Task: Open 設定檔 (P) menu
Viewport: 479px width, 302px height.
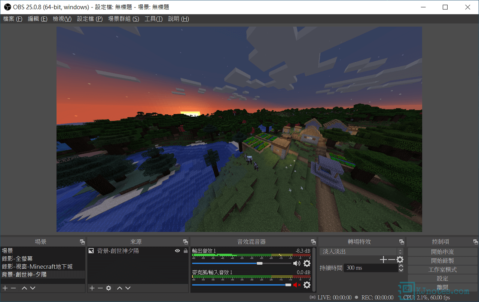Action: 90,19
